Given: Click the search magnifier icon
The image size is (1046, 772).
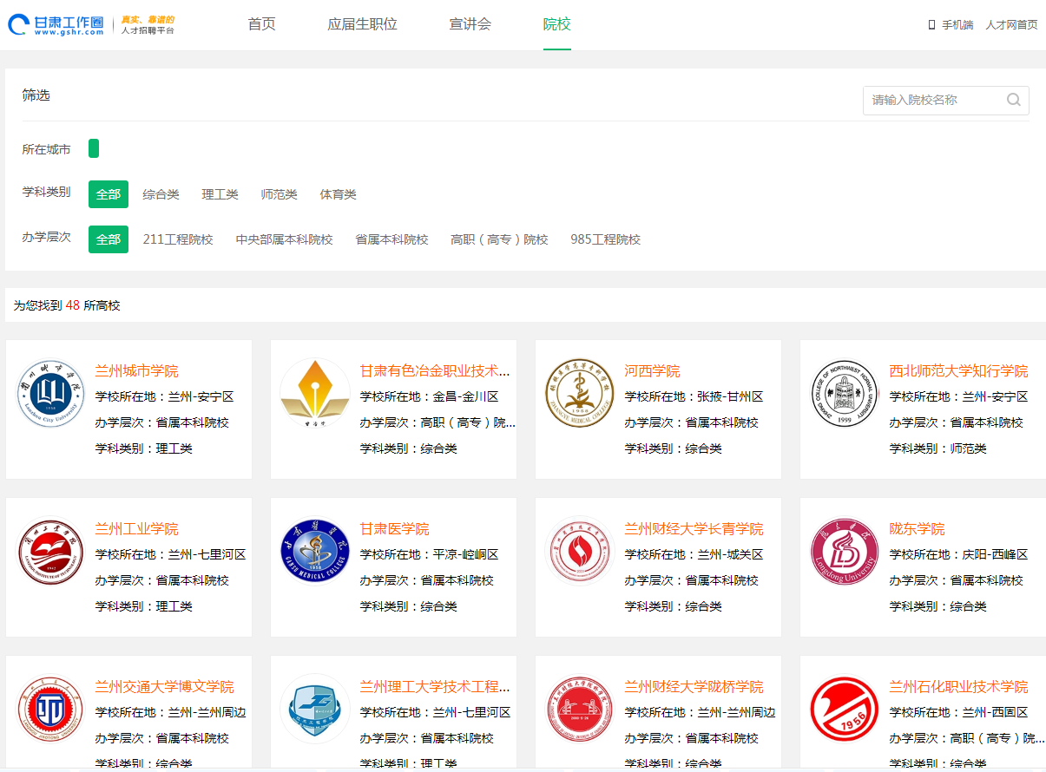Looking at the screenshot, I should coord(1013,100).
